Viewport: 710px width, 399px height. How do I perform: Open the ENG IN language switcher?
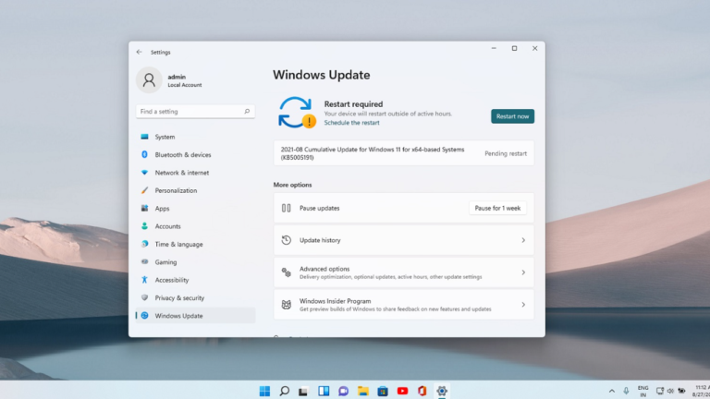coord(643,392)
